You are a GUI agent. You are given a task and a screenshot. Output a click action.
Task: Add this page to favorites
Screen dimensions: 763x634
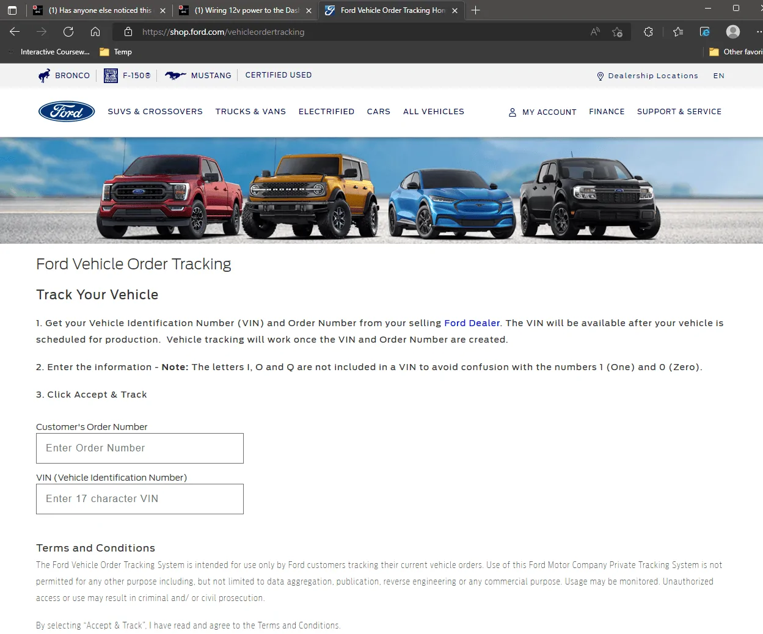pyautogui.click(x=618, y=32)
